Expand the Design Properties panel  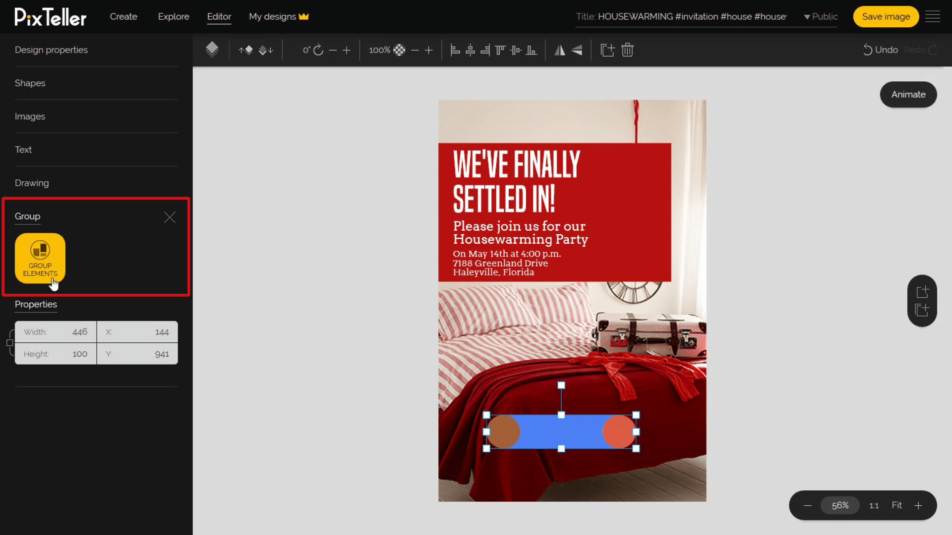click(51, 50)
